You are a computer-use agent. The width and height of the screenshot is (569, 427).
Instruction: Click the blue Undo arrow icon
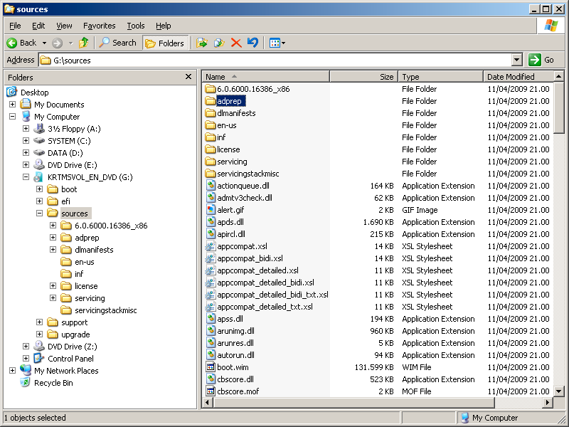(253, 43)
